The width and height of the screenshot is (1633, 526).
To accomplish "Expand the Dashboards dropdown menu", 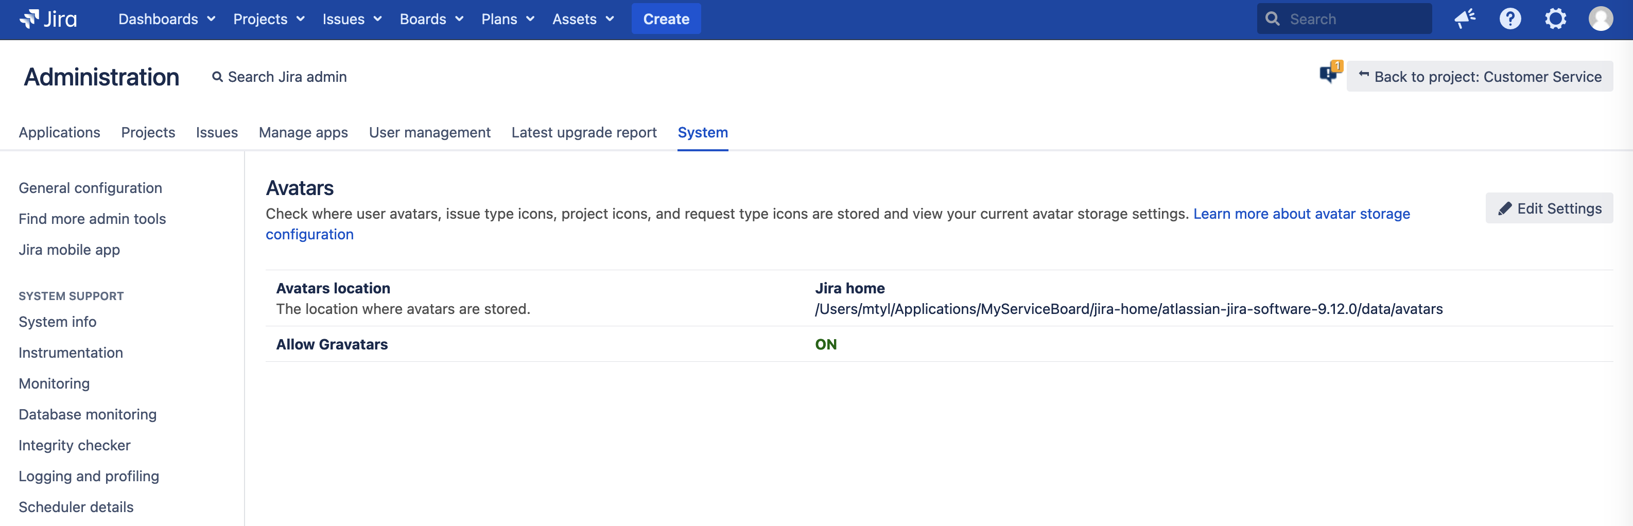I will (167, 19).
